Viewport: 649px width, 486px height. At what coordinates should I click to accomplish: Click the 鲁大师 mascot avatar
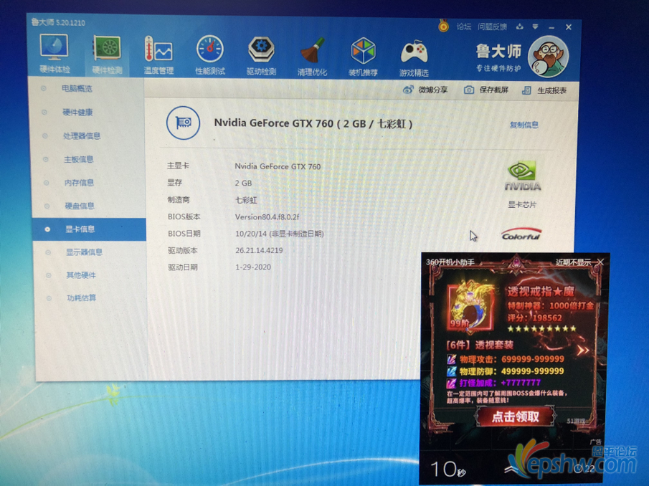pos(549,57)
